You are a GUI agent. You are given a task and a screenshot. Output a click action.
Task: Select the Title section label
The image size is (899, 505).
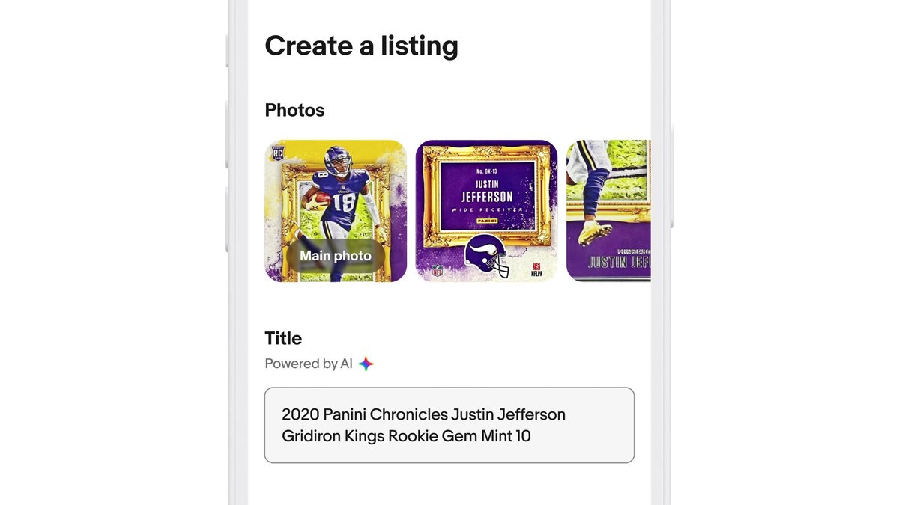(x=283, y=338)
